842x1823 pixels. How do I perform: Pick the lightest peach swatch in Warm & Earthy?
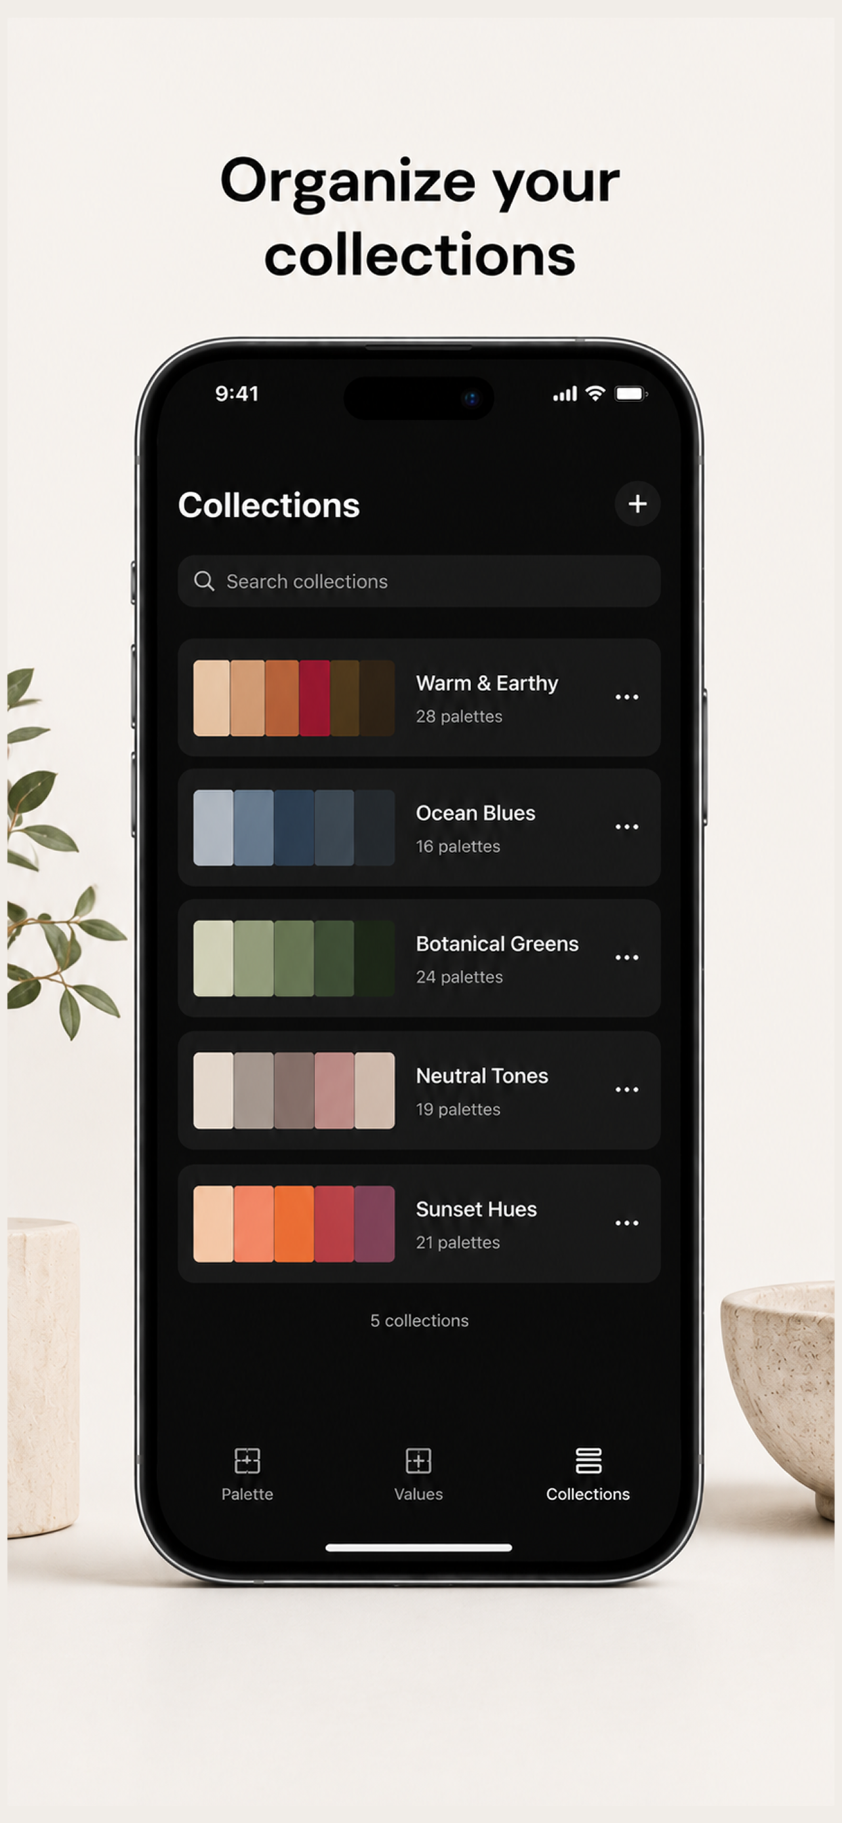[212, 698]
